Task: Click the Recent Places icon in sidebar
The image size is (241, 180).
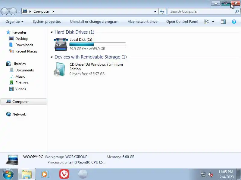Action: pos(11,51)
